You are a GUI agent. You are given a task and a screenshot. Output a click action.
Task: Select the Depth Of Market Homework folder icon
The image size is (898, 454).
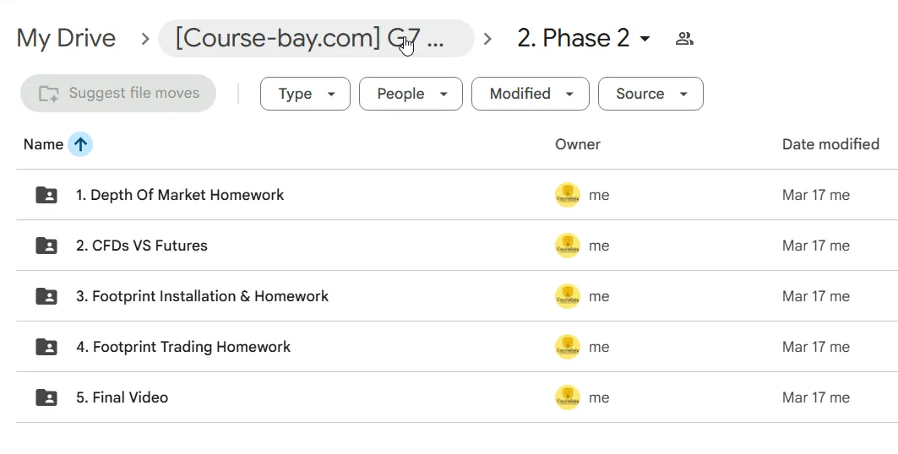pyautogui.click(x=46, y=195)
